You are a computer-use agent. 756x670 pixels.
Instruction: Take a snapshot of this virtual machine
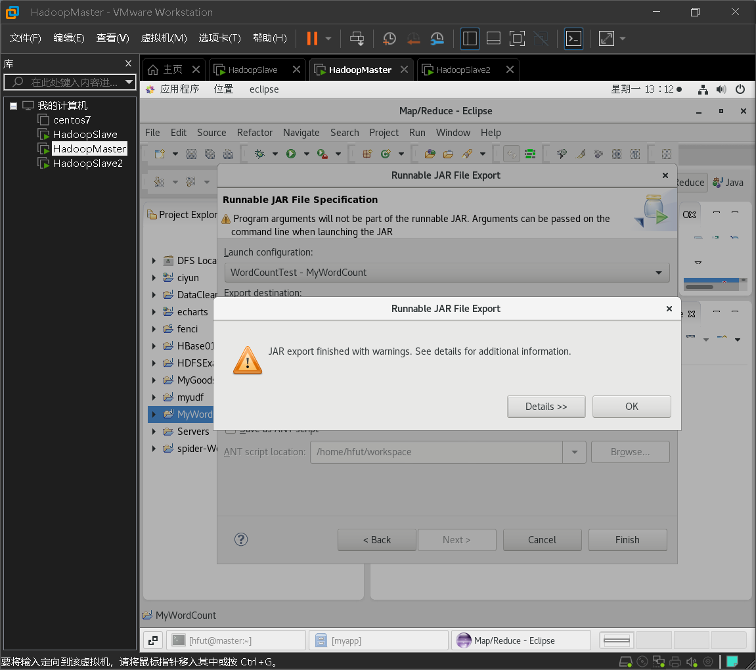click(x=389, y=39)
